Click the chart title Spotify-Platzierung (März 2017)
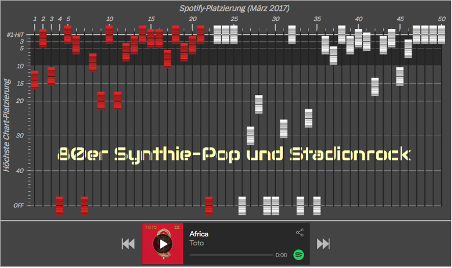Viewport: 452px width, 268px height. tap(234, 8)
